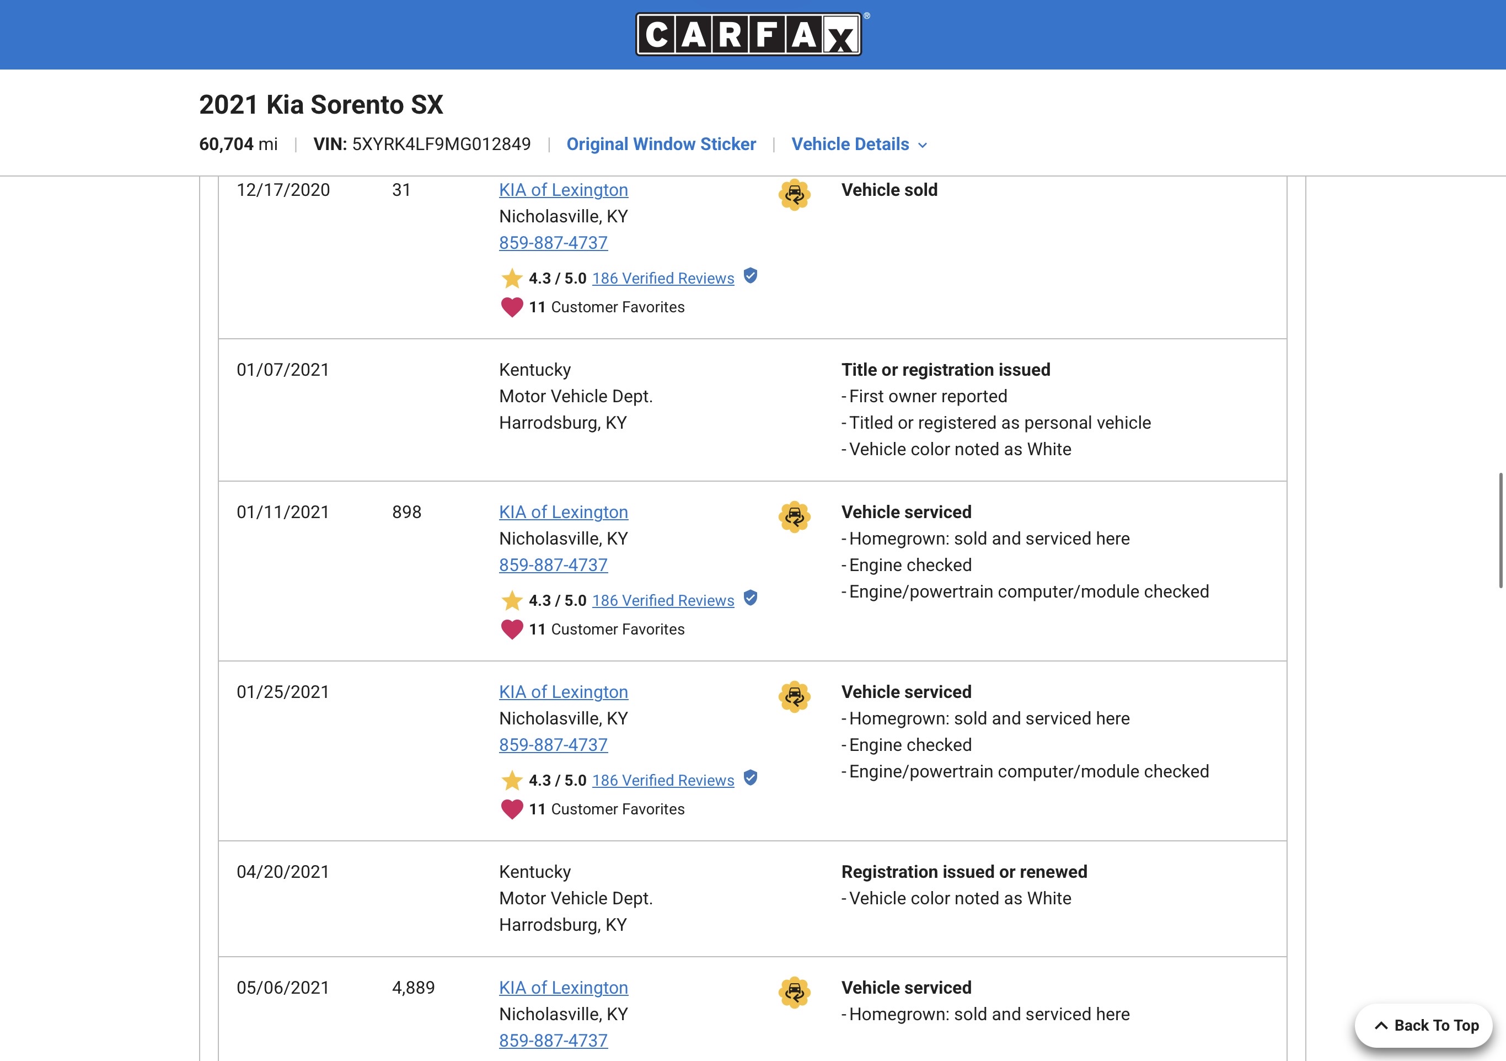Open the Original Window Sticker link

661,145
